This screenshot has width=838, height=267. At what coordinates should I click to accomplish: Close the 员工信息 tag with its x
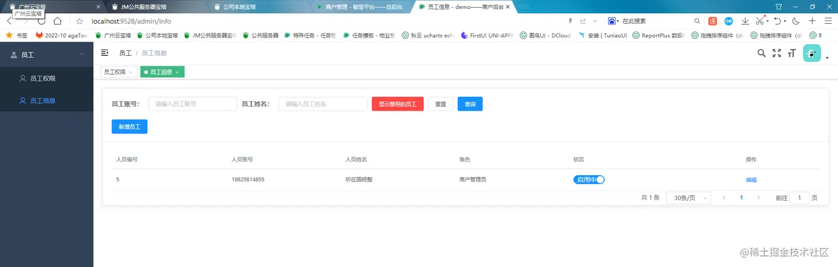pos(177,72)
